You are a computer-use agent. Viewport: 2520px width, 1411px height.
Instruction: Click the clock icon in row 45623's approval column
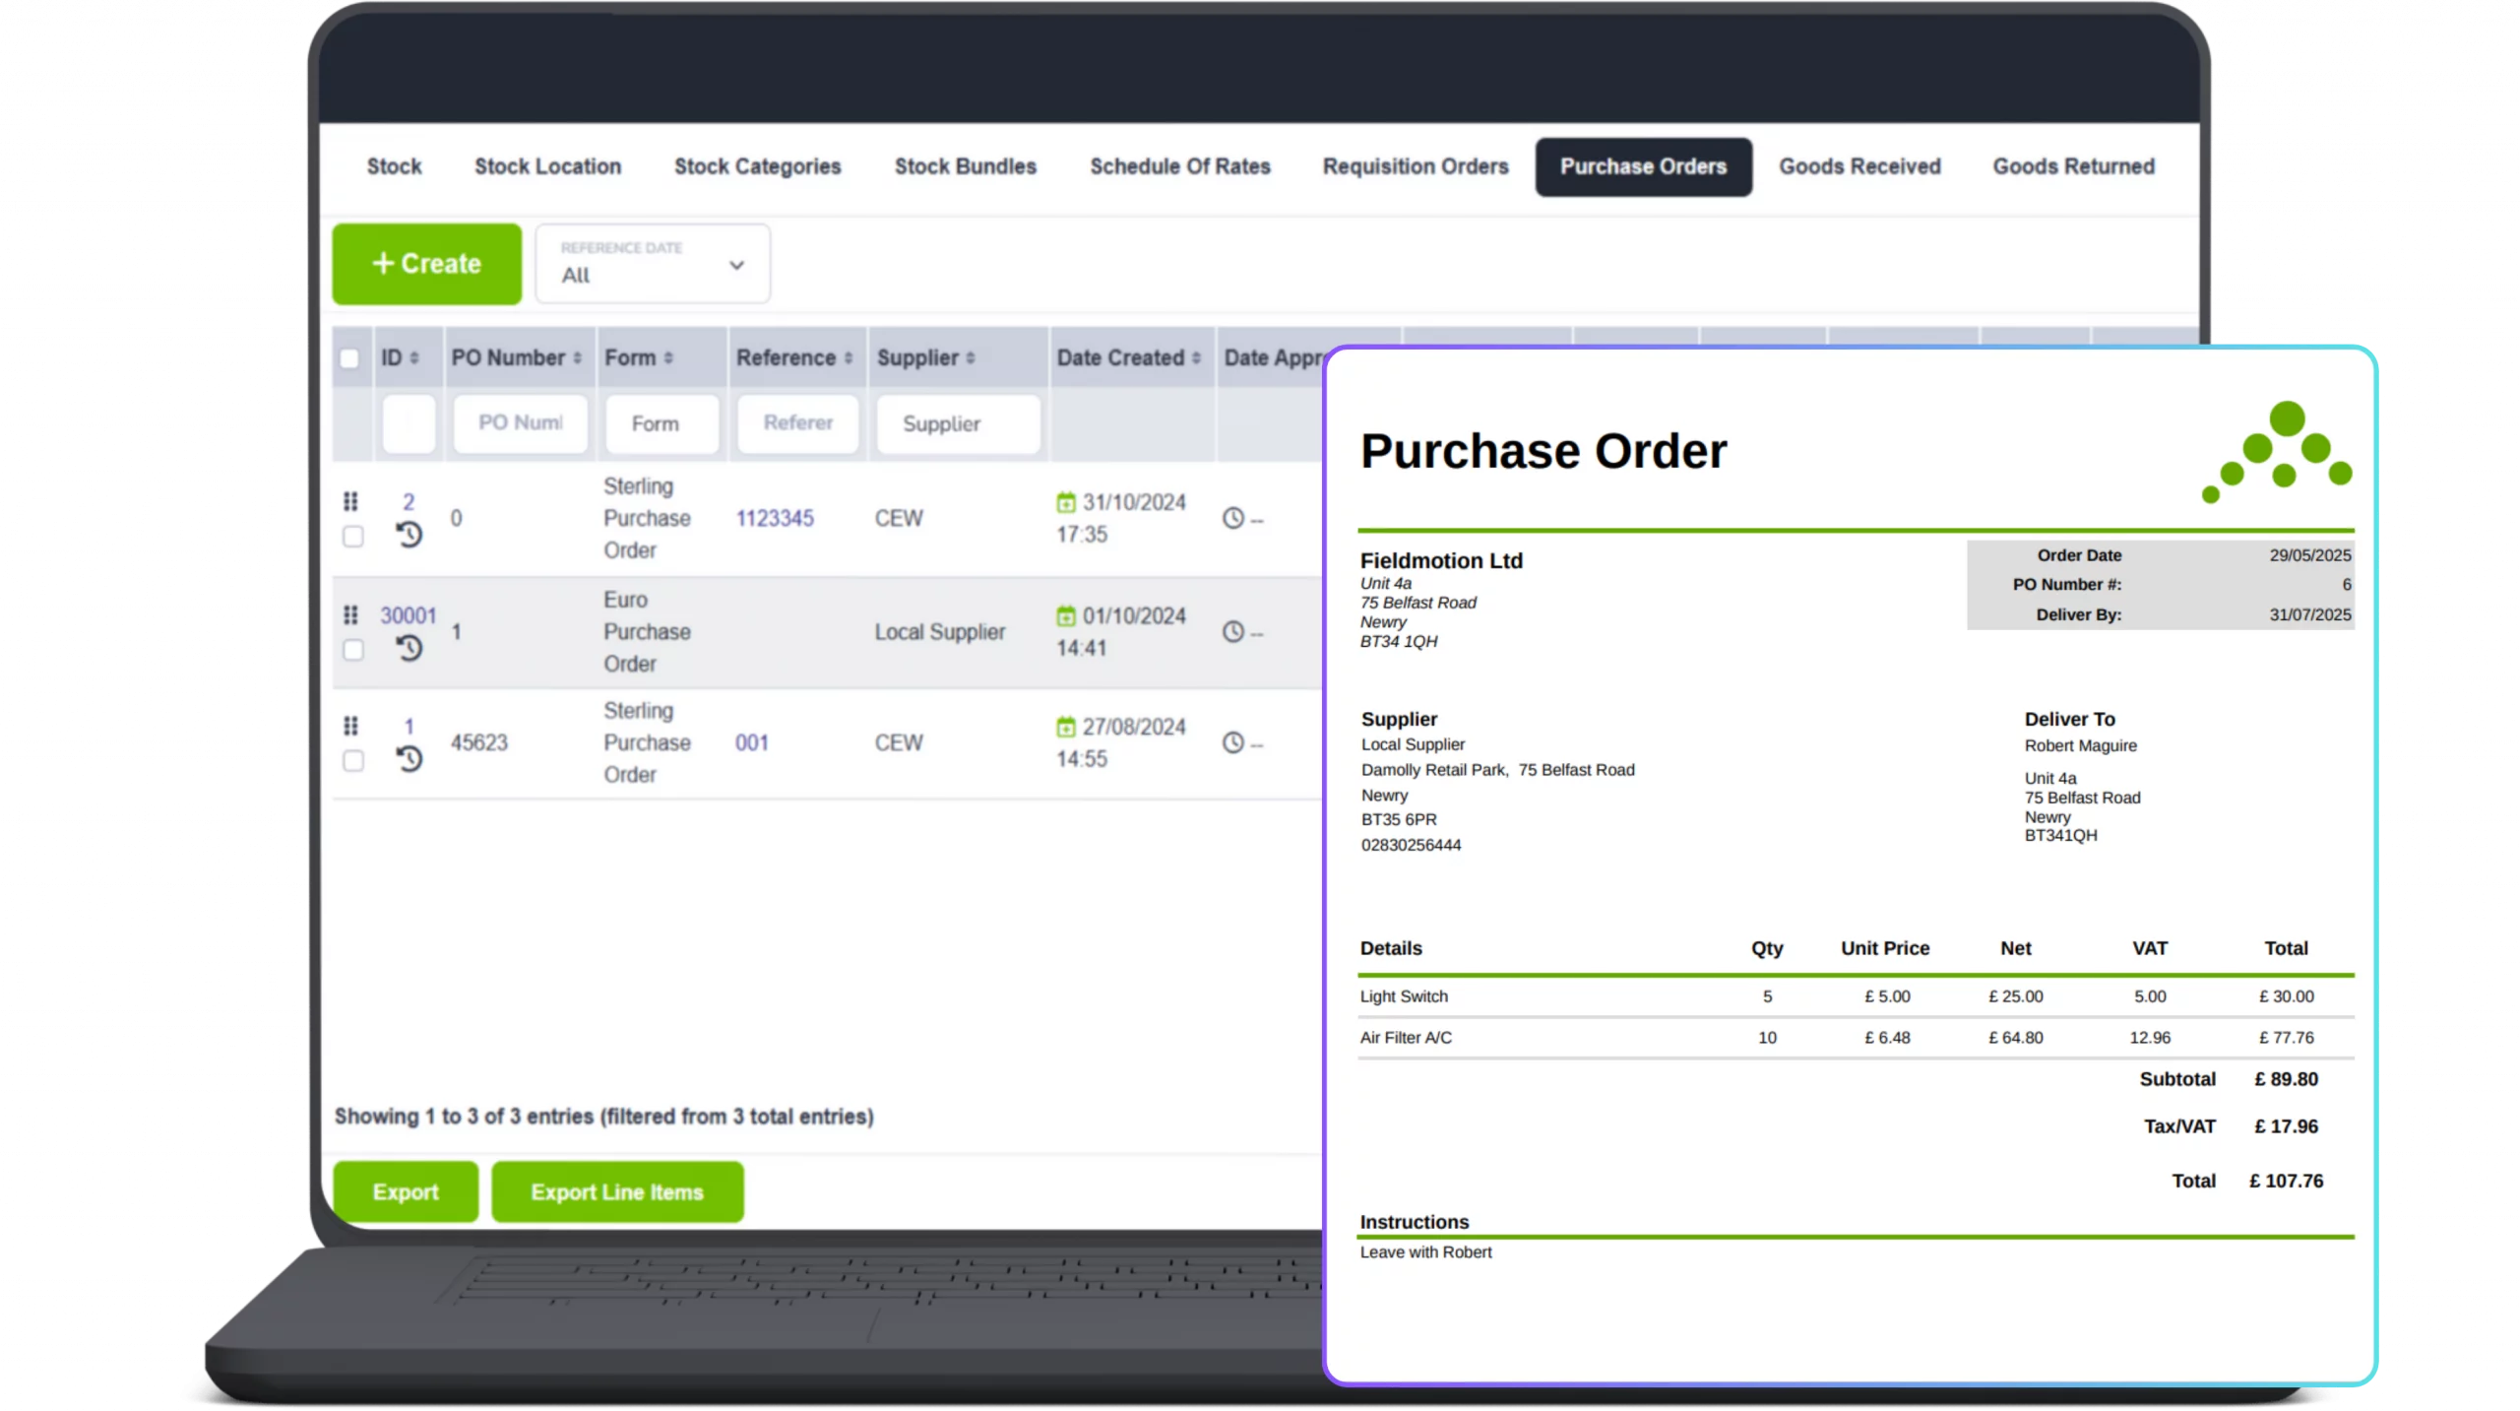pyautogui.click(x=1233, y=743)
